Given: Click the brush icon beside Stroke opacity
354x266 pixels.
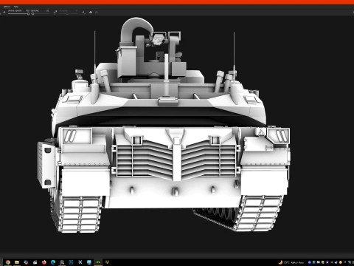Looking at the screenshot, I should (x=4, y=12).
